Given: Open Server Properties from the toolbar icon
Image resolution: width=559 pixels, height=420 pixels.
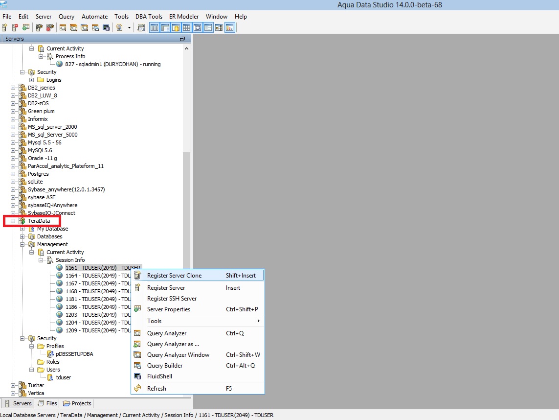Looking at the screenshot, I should click(26, 27).
